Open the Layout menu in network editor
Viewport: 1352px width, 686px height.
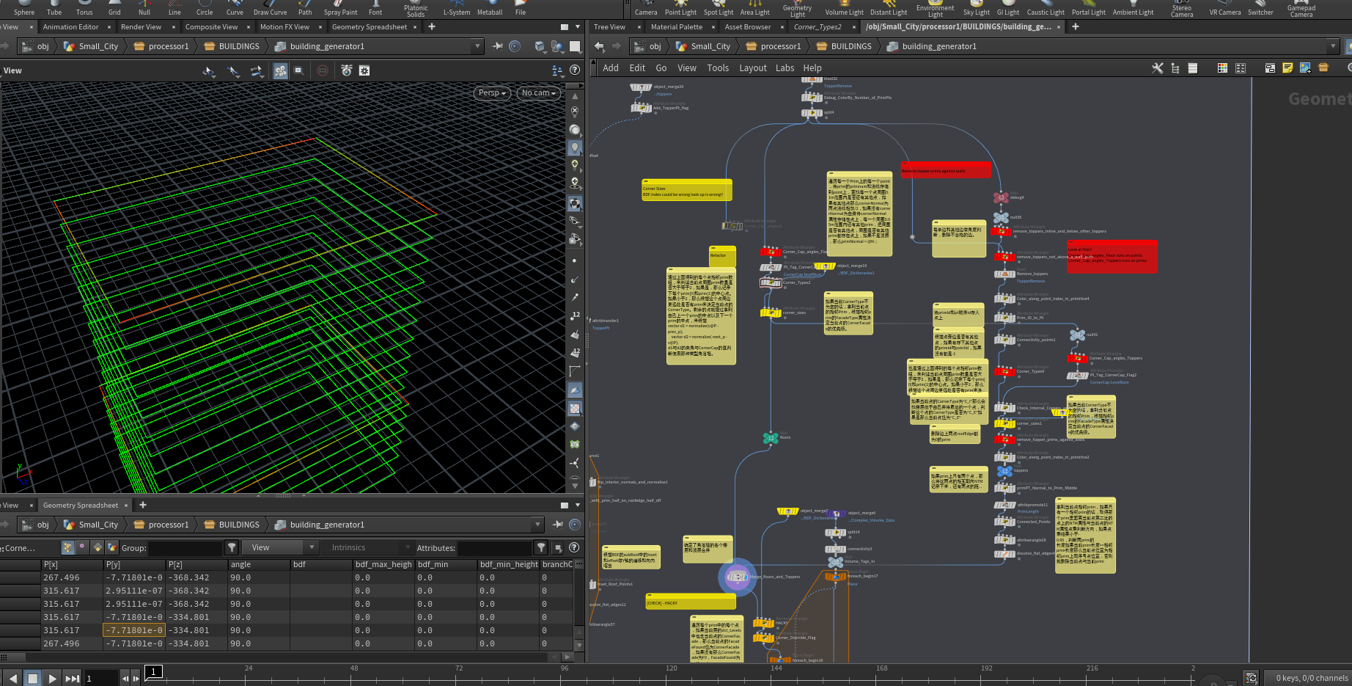(752, 68)
